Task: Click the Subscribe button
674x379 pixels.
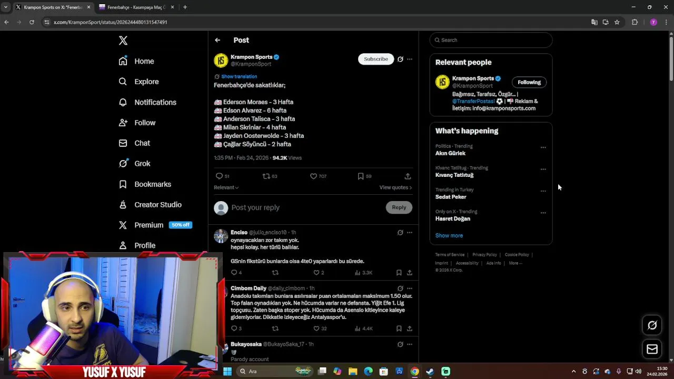Action: (376, 59)
